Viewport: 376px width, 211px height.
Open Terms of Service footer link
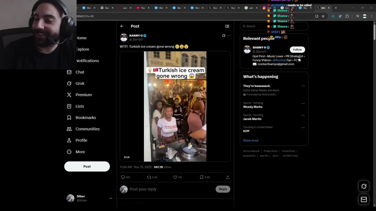[251, 151]
